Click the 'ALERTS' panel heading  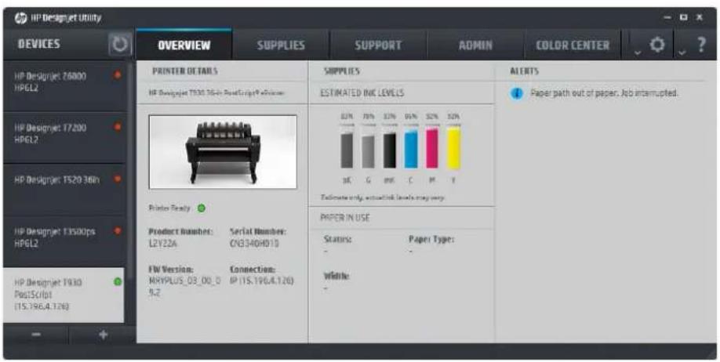(525, 71)
